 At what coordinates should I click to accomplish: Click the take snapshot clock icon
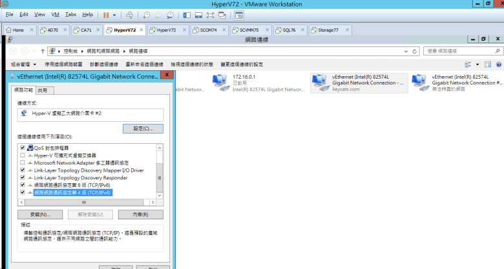click(x=147, y=14)
